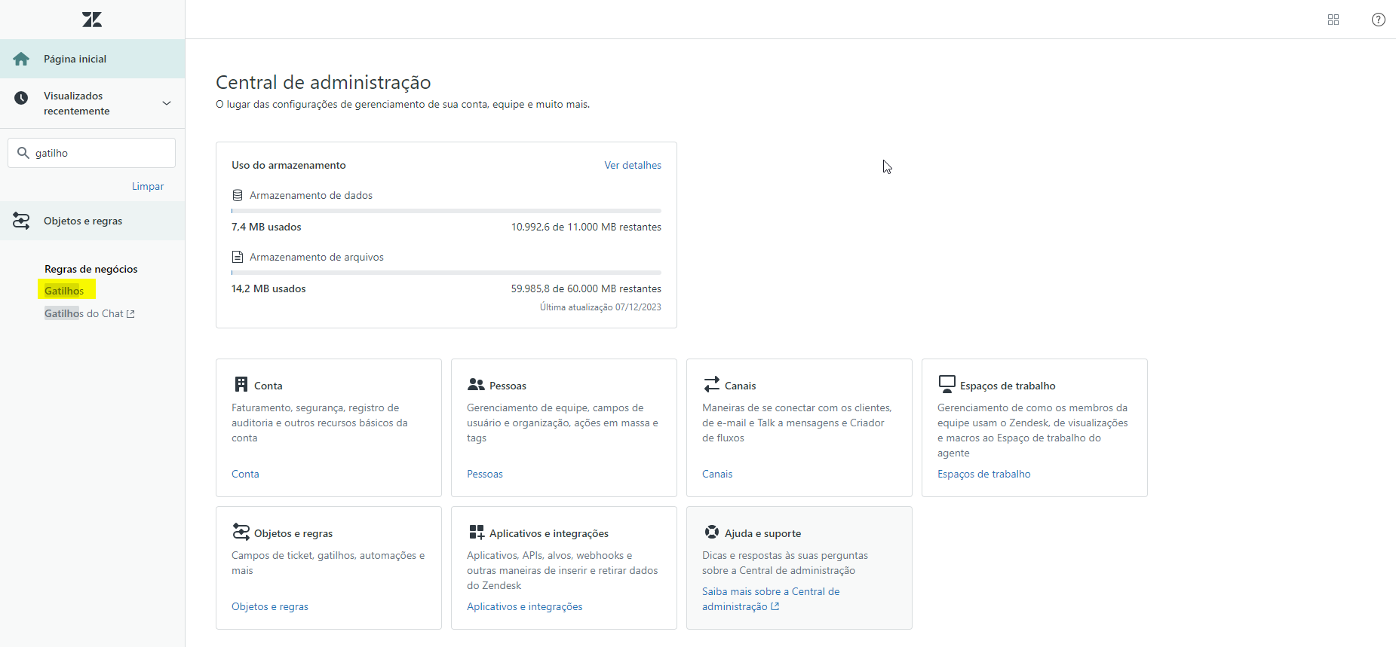Open the Aplicativos e integrações link
Screen dimensions: 1396x647
click(x=524, y=606)
